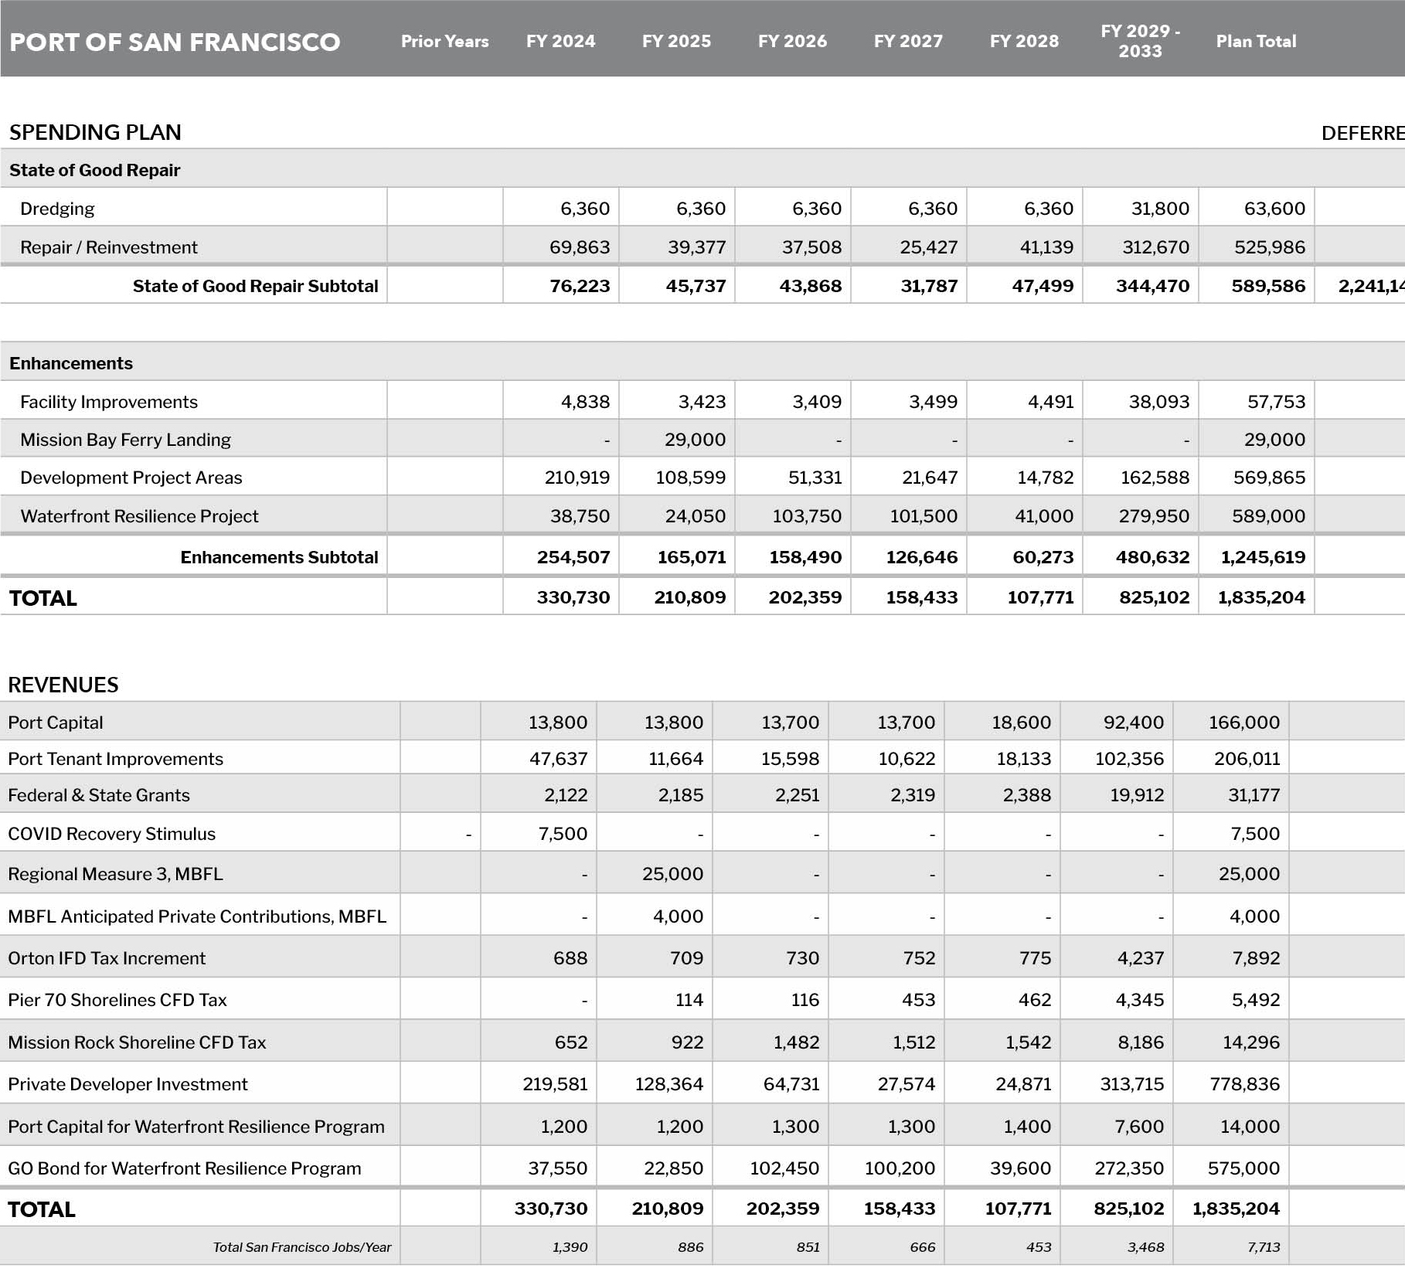Click the State of Good Repair section row

pos(702,169)
